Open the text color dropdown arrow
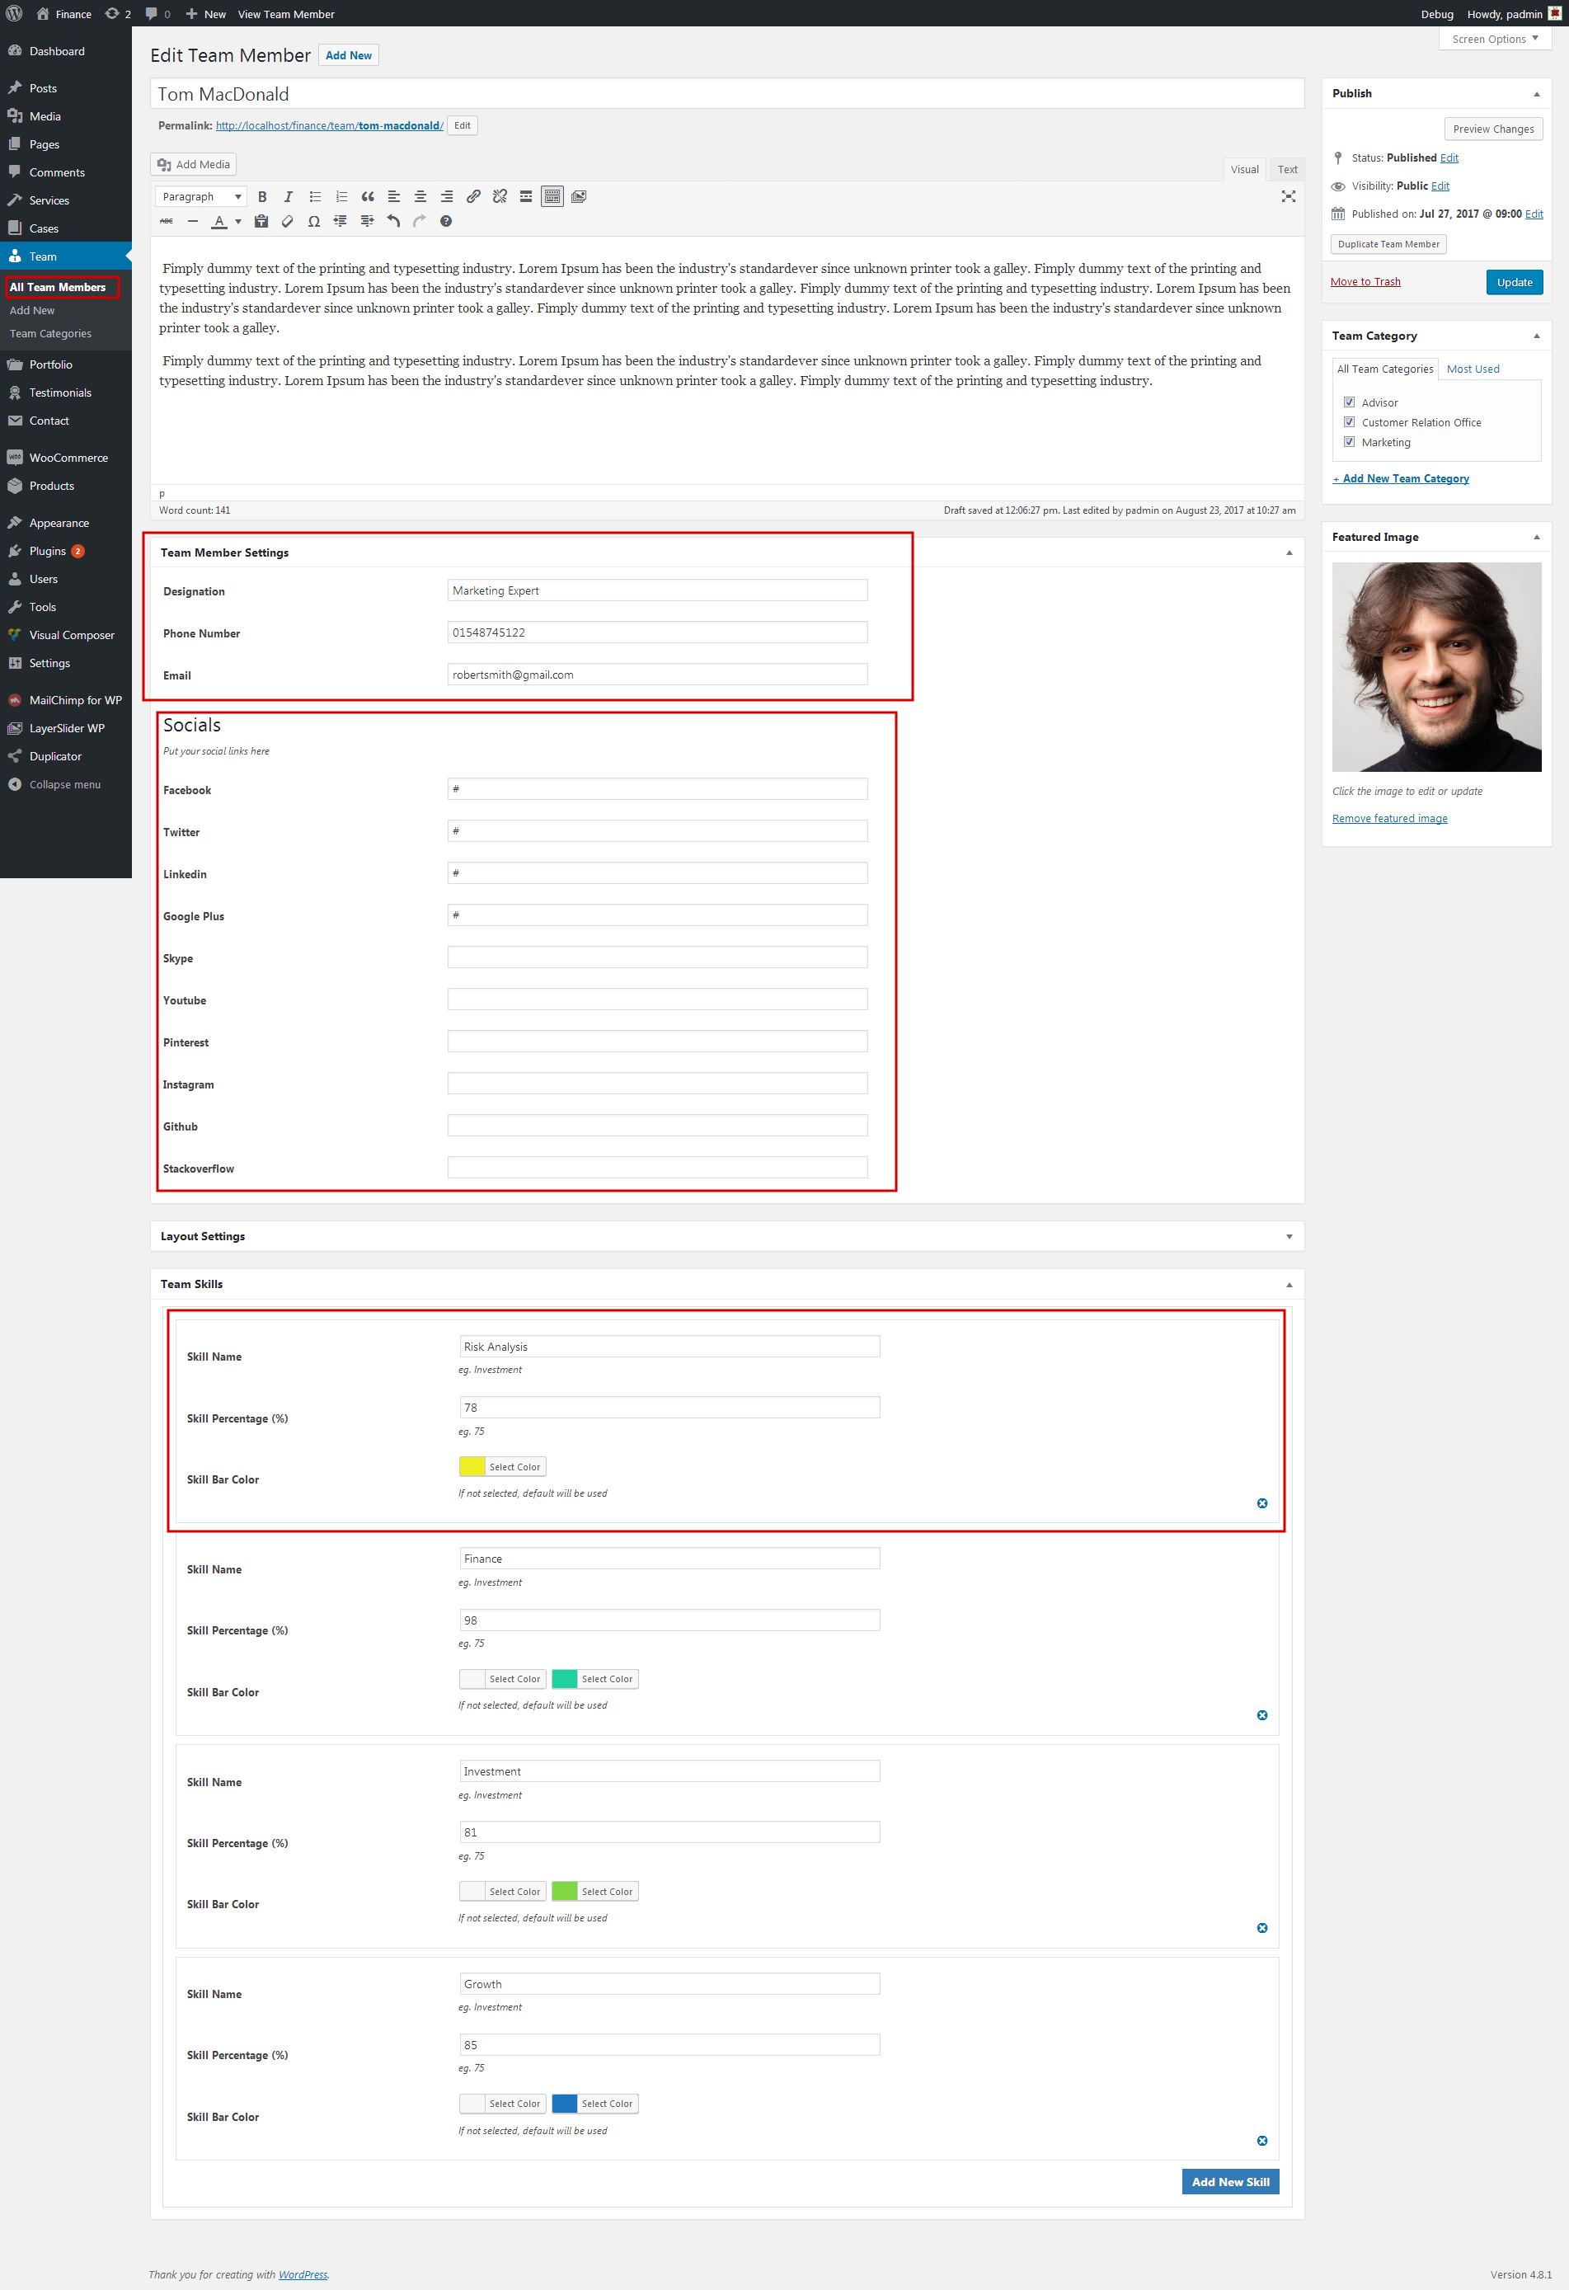This screenshot has width=1569, height=2290. (238, 222)
